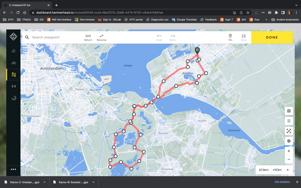Toggle the map style layer button
301x188 pixels.
[289, 111]
